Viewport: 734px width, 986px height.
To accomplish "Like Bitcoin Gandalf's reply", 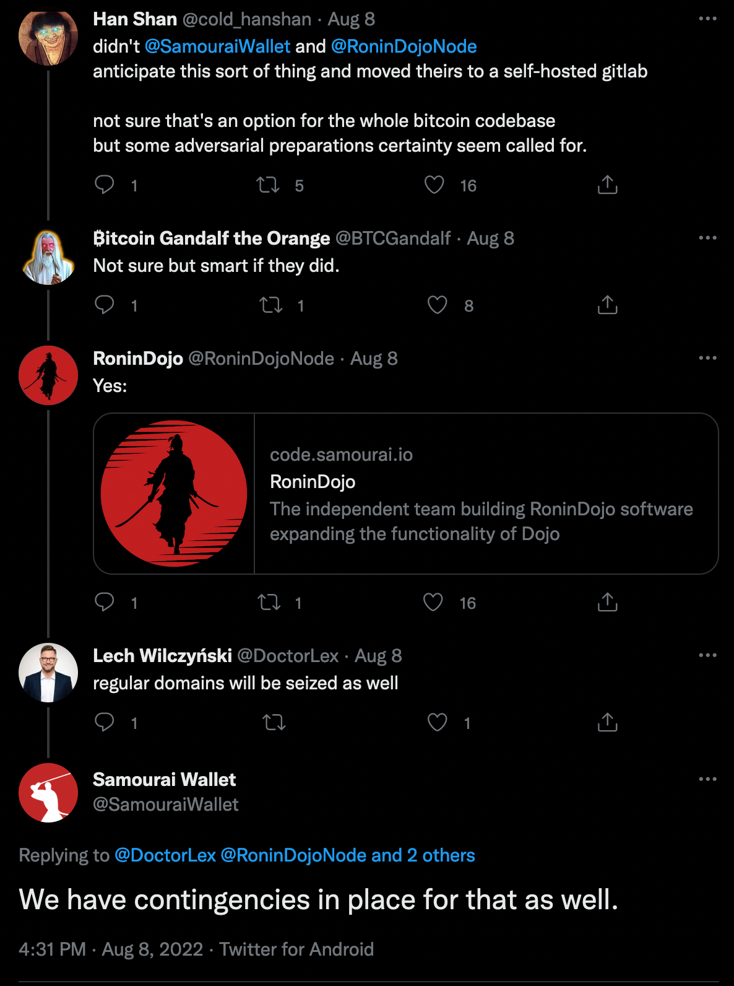I will click(438, 305).
